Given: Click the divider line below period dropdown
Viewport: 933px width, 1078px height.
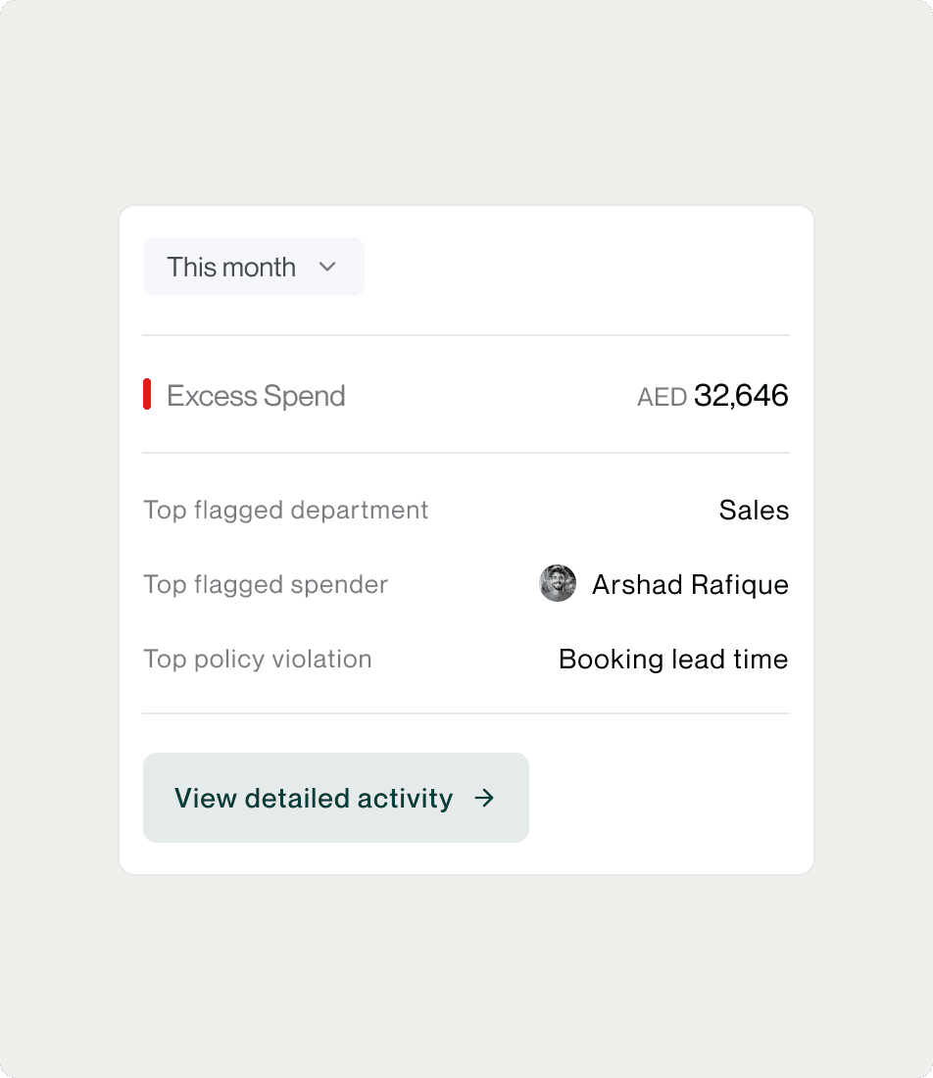Looking at the screenshot, I should [x=466, y=335].
